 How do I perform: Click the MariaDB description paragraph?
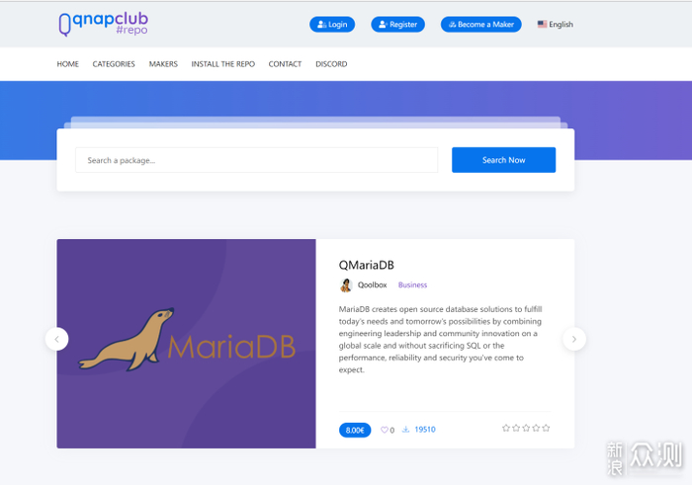click(441, 340)
